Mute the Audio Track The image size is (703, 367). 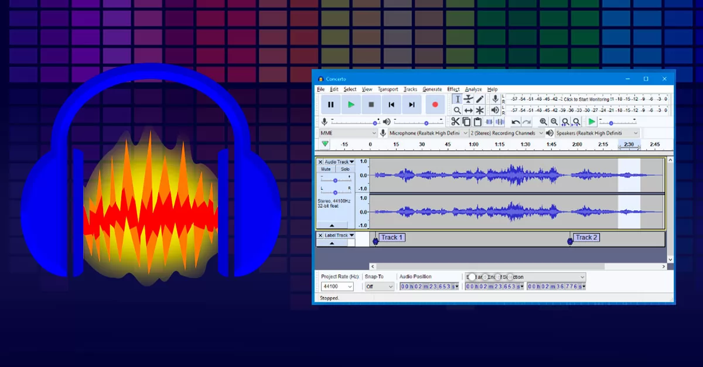pos(326,169)
